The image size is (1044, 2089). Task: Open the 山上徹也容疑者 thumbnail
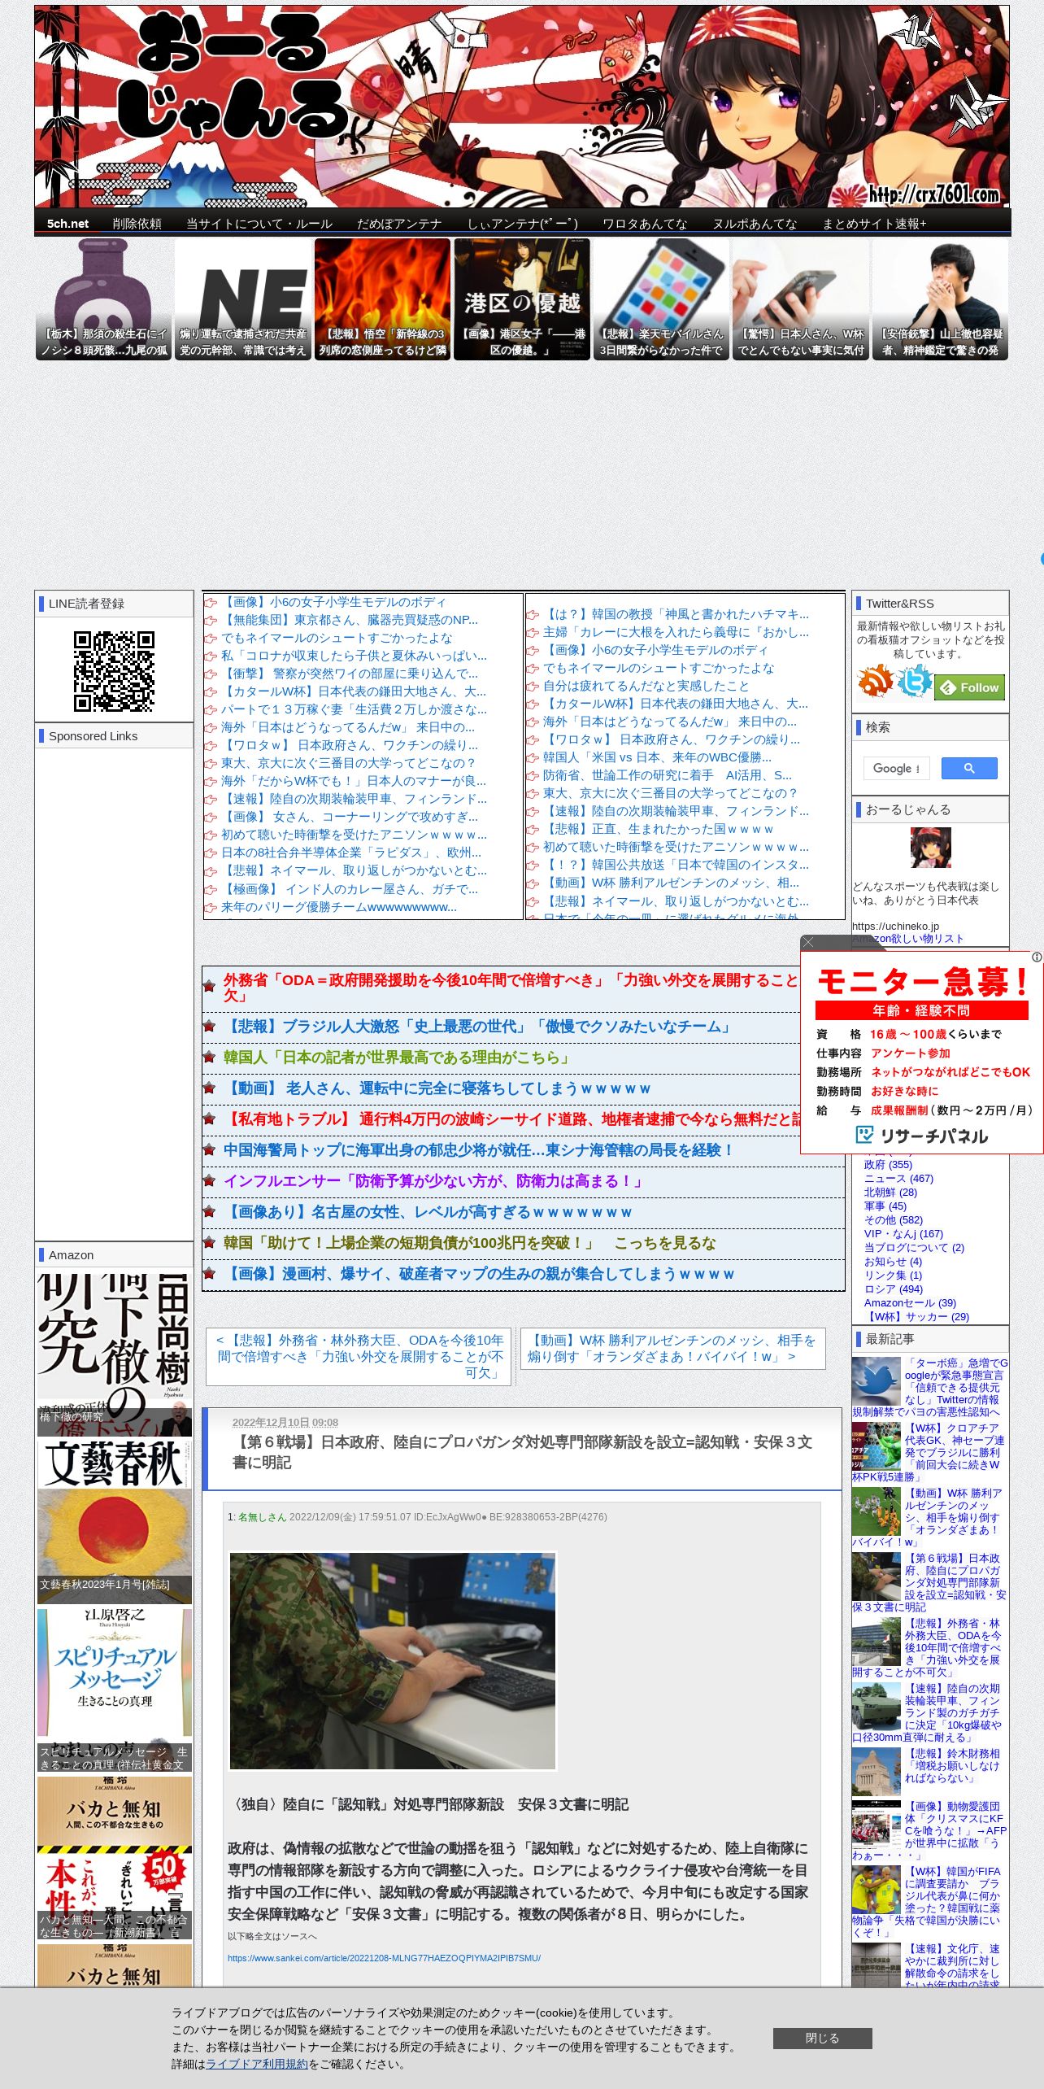(x=941, y=299)
